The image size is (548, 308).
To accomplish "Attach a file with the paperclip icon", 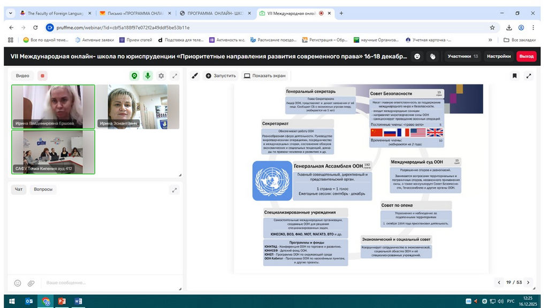I will 32,282.
